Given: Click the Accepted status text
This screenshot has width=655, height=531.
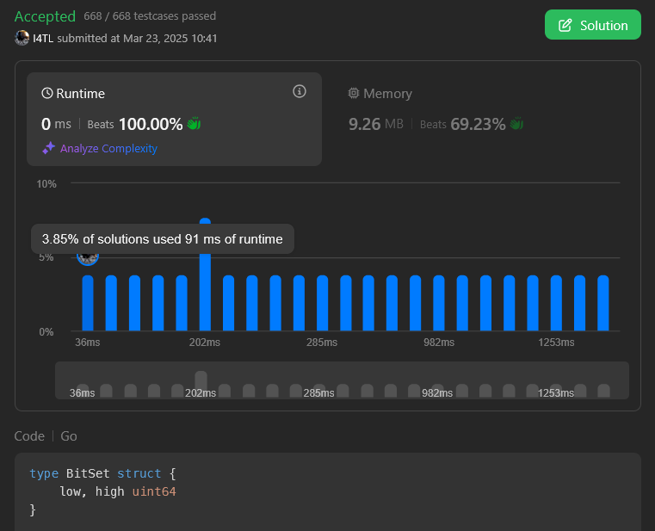Looking at the screenshot, I should coord(45,16).
